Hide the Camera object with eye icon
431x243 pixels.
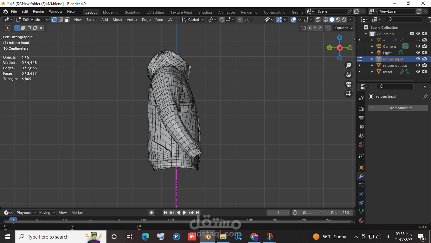418,47
